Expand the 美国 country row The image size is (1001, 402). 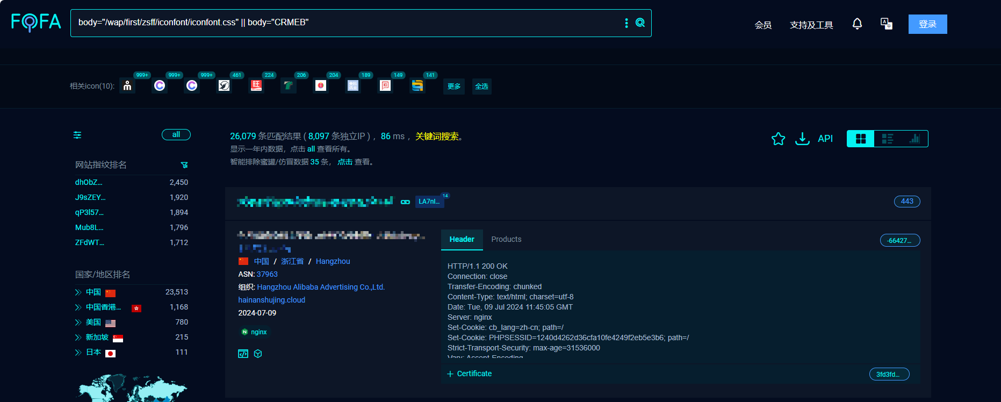tap(78, 322)
